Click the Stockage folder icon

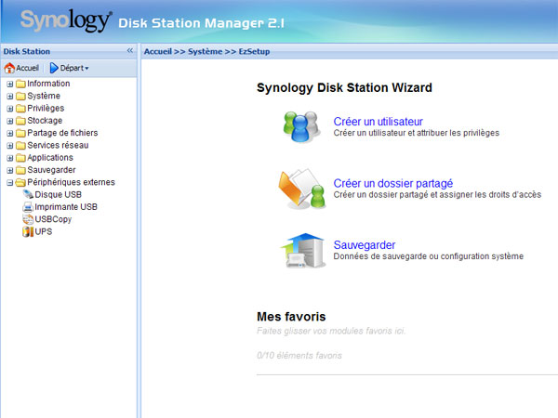coord(21,121)
